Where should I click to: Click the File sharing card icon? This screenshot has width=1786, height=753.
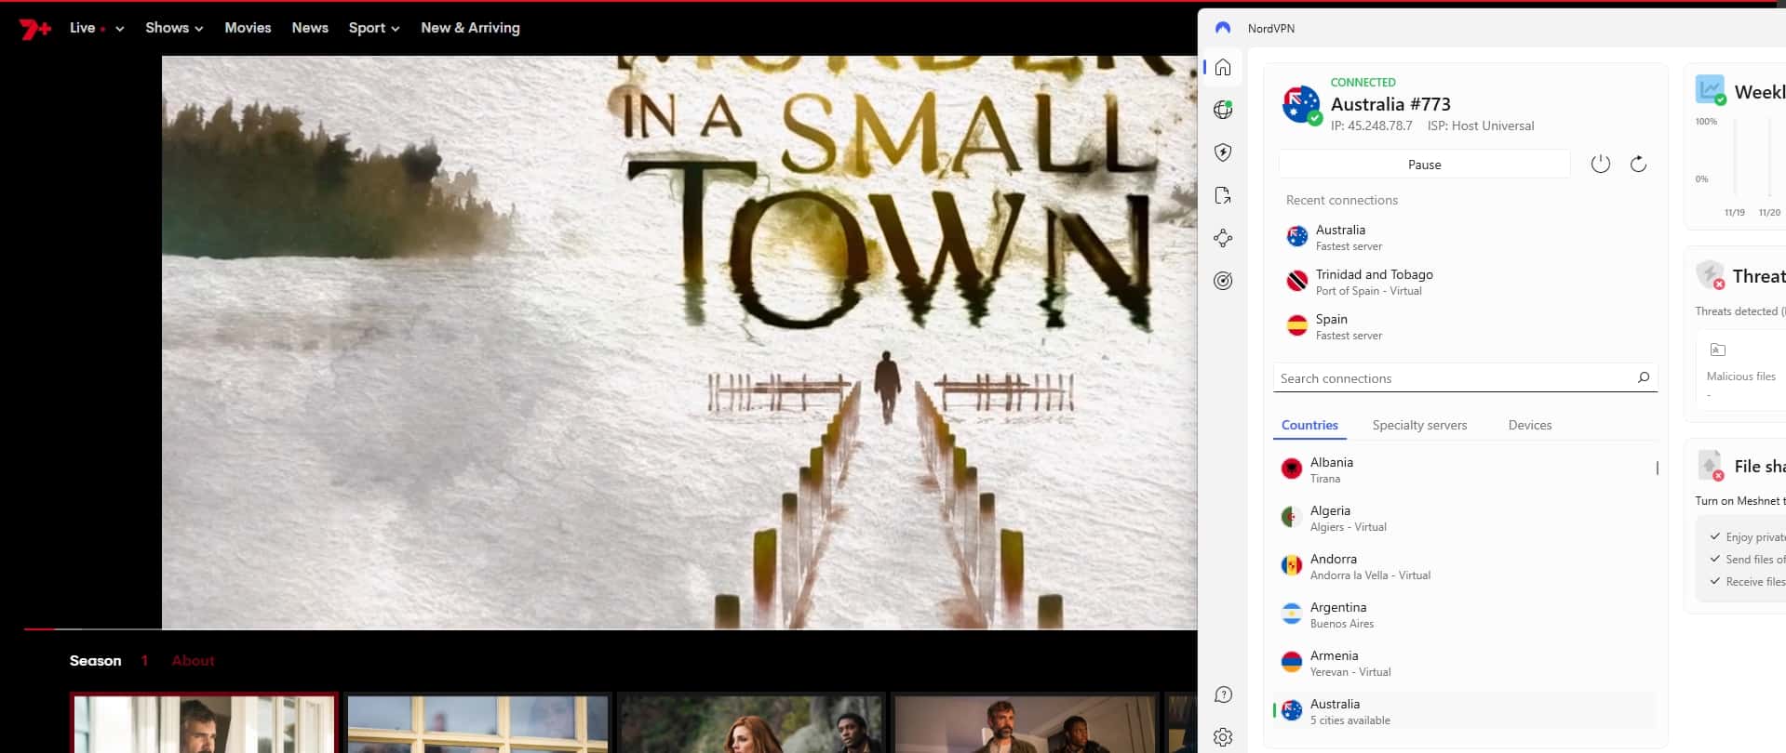(x=1711, y=465)
